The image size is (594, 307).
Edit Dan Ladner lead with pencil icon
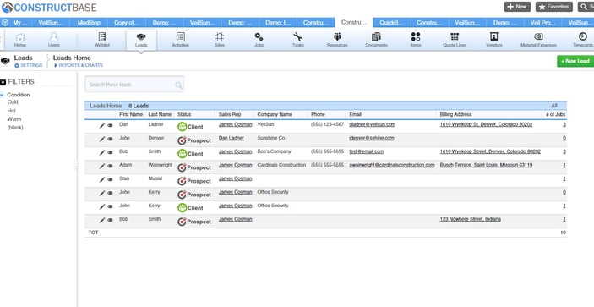[x=102, y=125]
